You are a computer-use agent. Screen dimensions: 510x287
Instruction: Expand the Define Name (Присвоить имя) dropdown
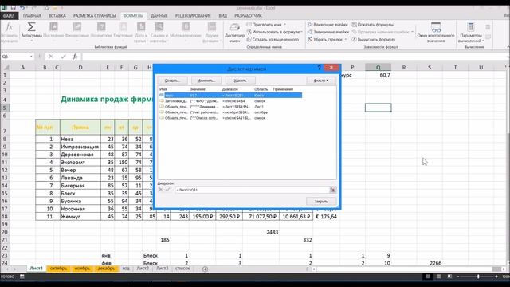pos(285,25)
